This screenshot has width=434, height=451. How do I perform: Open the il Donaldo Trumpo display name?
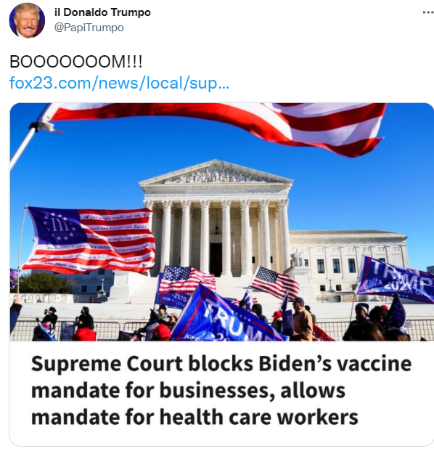pos(102,12)
